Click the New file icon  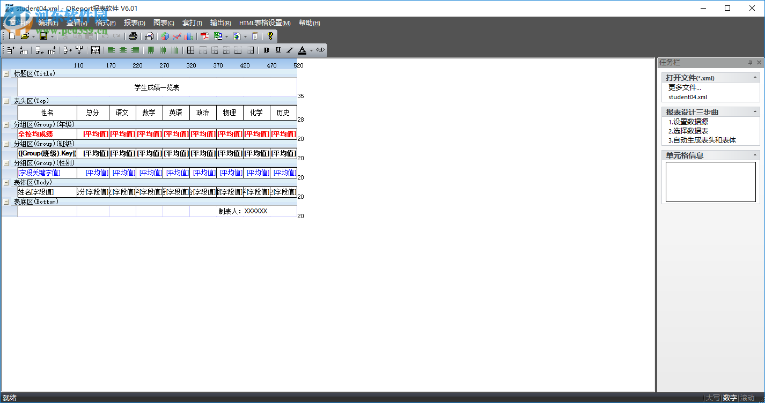pyautogui.click(x=12, y=36)
